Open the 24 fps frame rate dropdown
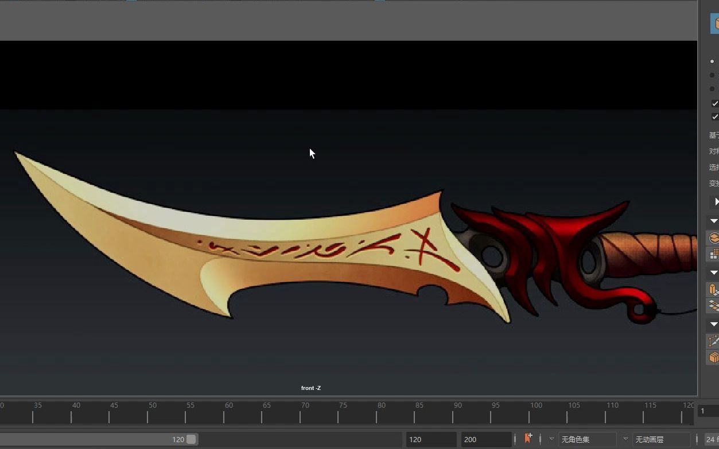 tap(712, 439)
